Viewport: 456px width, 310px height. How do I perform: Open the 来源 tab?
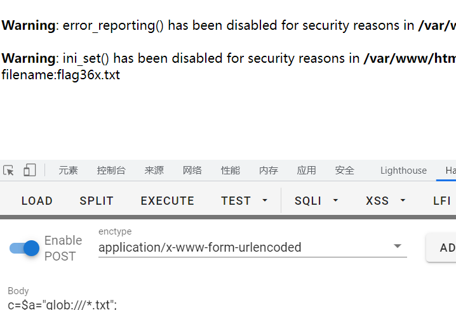tap(154, 171)
